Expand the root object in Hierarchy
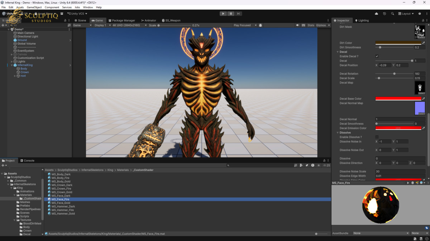 coord(15,76)
